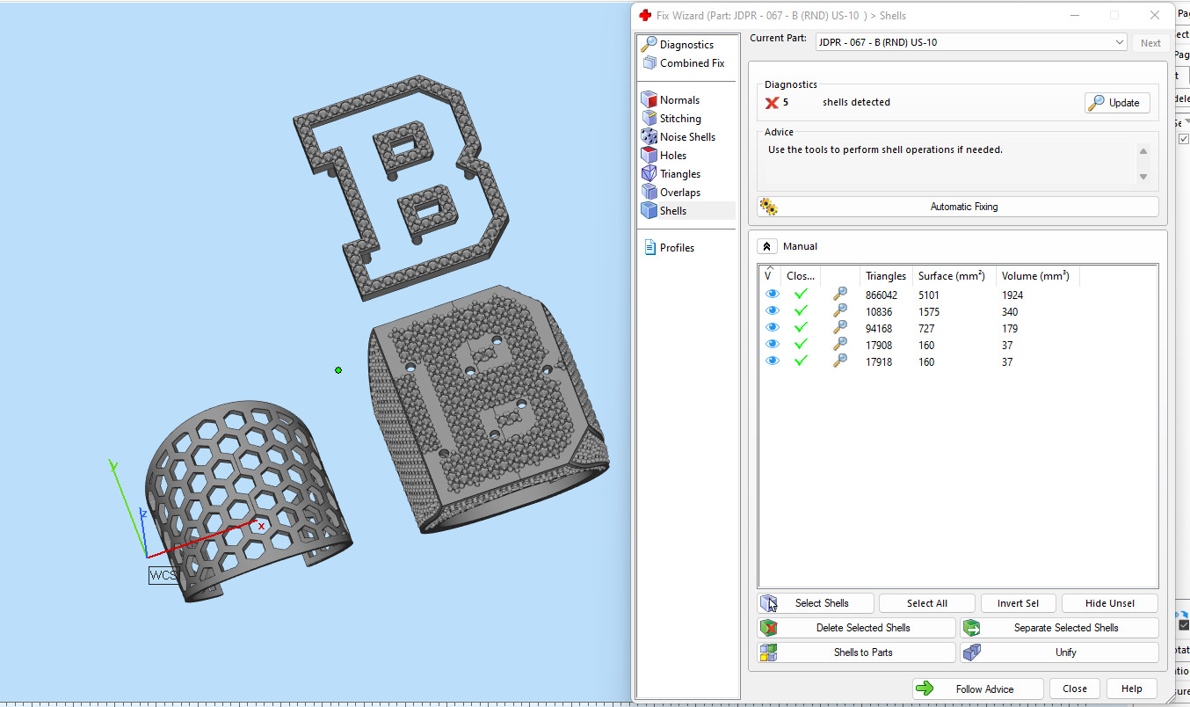Open the Stitching fix step
This screenshot has height=707, width=1190.
point(680,119)
